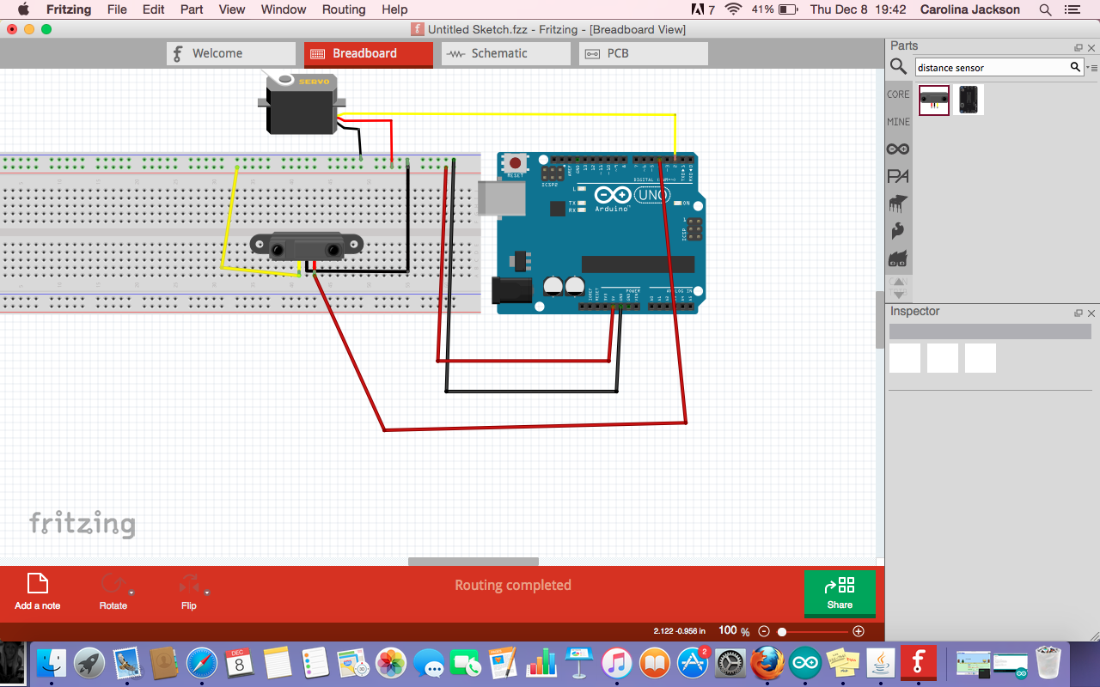The image size is (1100, 687).
Task: Close the Inspector panel
Action: pyautogui.click(x=1091, y=313)
